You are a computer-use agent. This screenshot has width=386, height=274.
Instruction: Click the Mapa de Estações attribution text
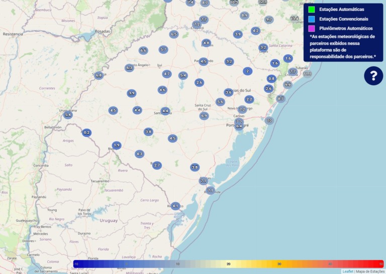point(370,271)
